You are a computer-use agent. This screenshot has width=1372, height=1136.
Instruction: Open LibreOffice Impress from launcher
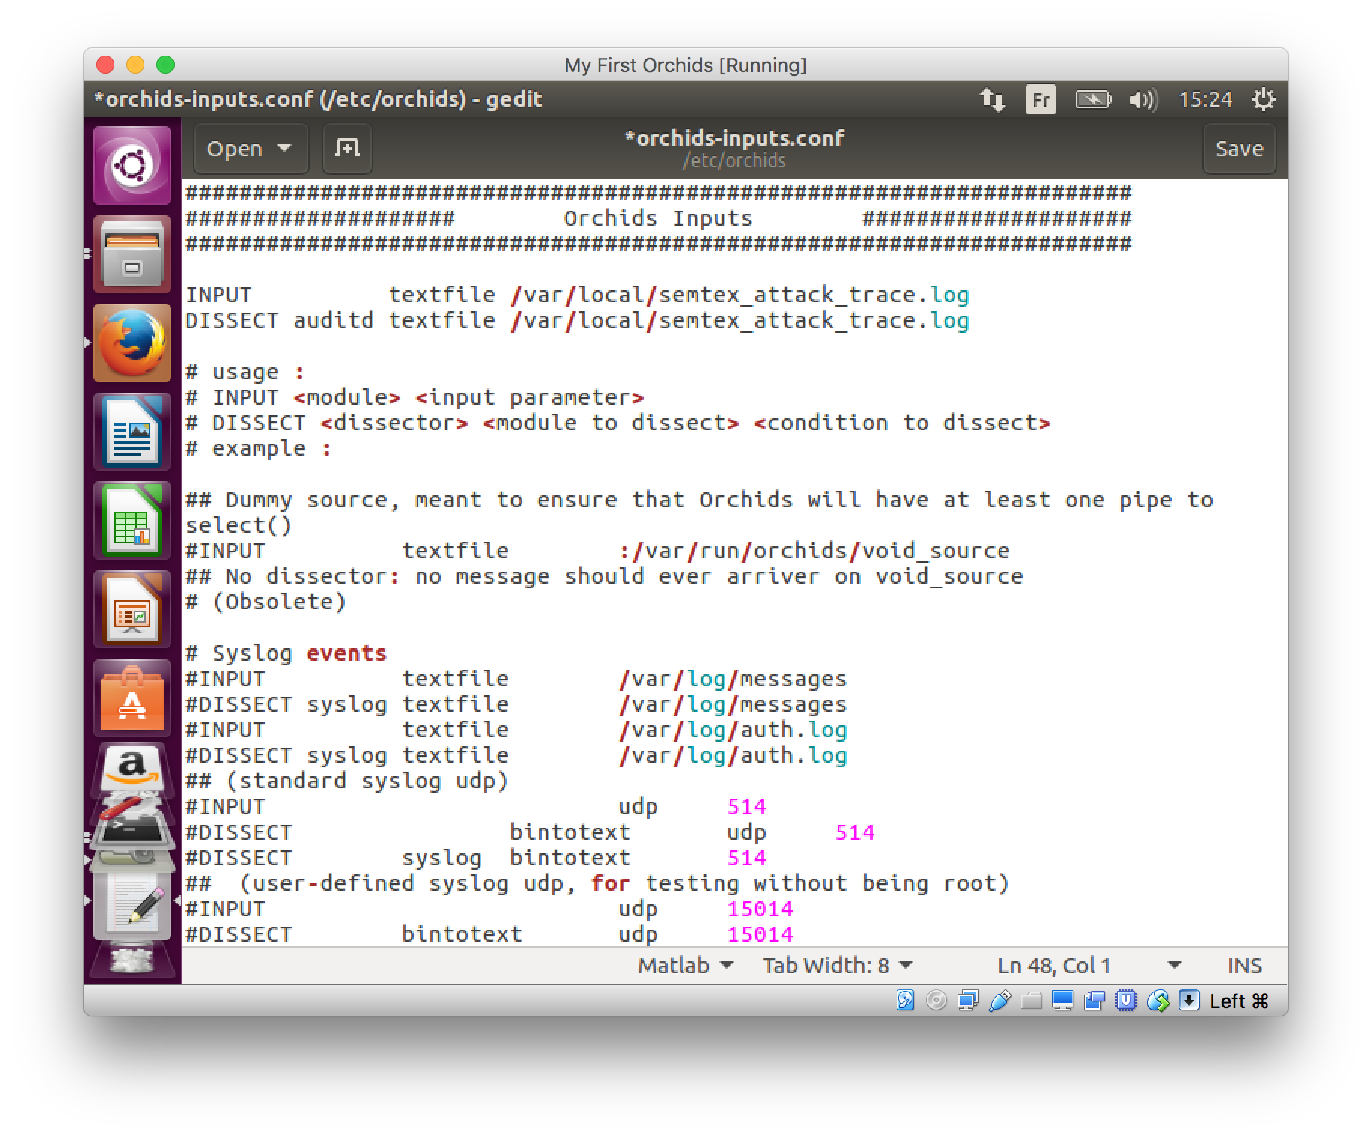click(x=132, y=609)
